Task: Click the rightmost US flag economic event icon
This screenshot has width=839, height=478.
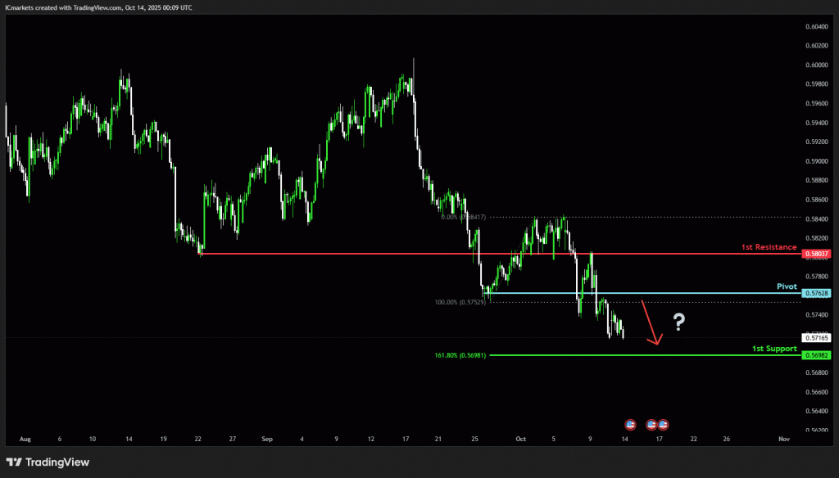Action: [663, 425]
